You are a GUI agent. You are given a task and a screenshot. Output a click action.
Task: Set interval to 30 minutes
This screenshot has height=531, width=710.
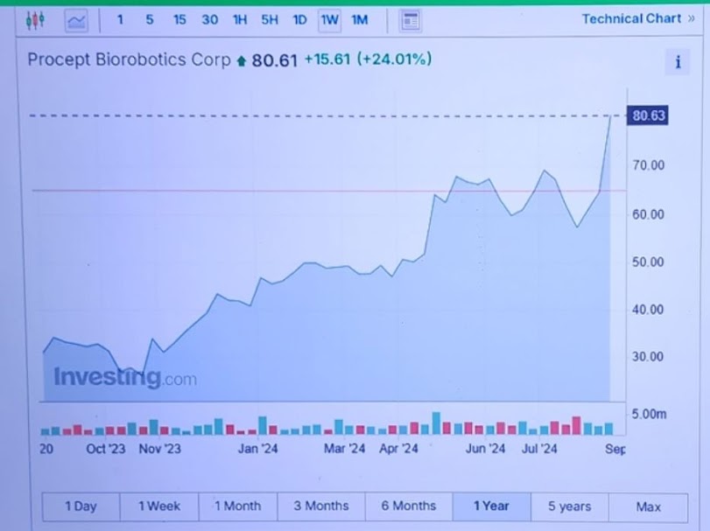(209, 20)
